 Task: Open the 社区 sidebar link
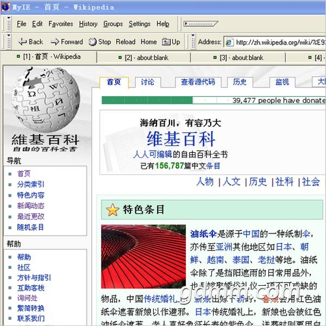tap(24, 267)
